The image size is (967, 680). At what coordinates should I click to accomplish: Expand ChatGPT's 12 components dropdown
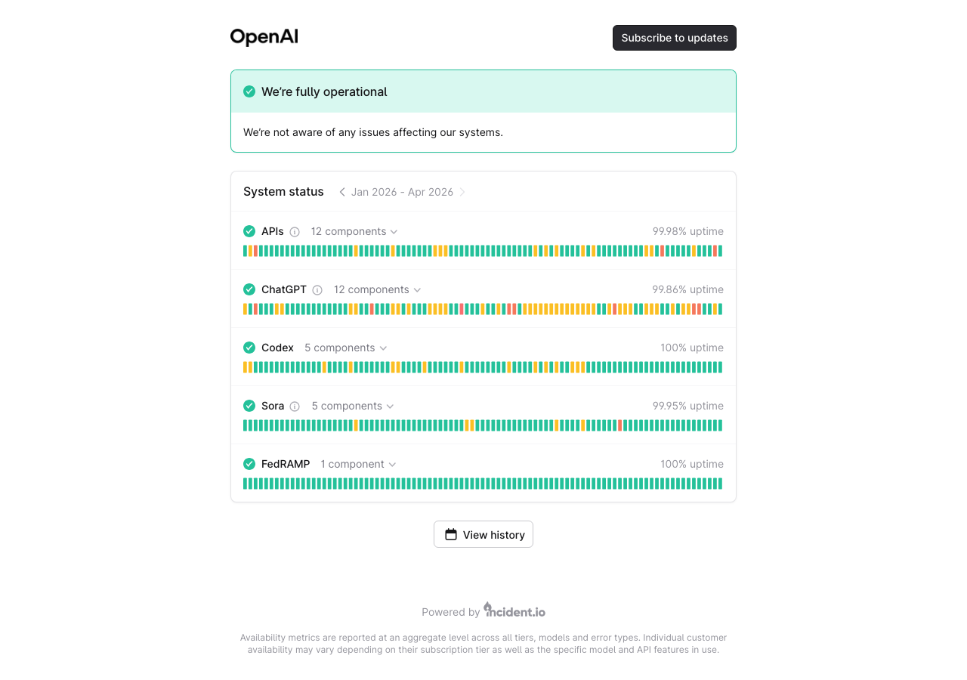(376, 289)
